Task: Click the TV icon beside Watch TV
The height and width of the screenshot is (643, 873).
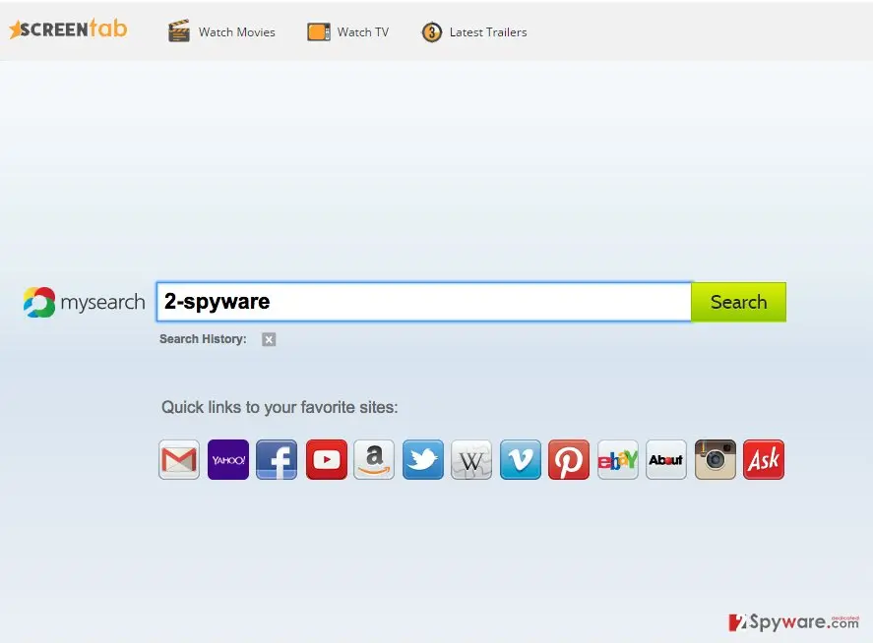Action: [319, 32]
